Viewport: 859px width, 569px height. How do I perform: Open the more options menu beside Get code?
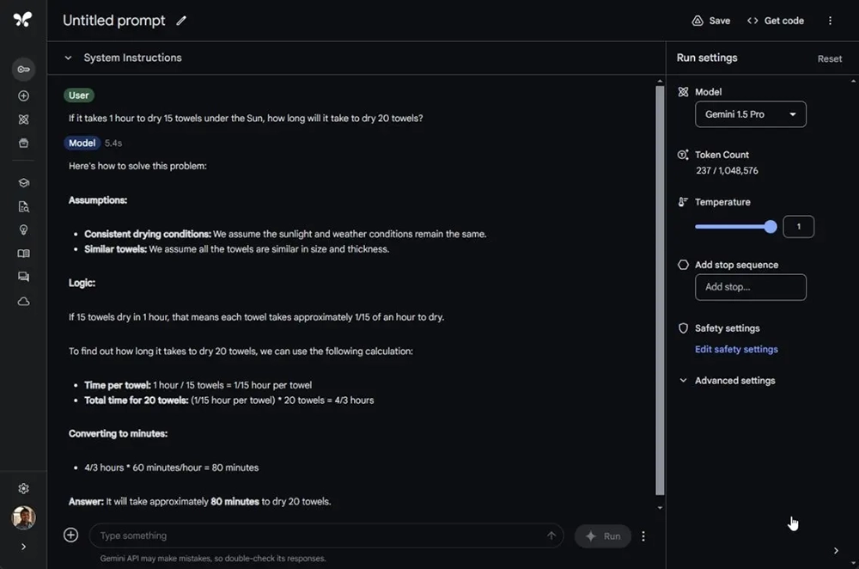coord(830,21)
